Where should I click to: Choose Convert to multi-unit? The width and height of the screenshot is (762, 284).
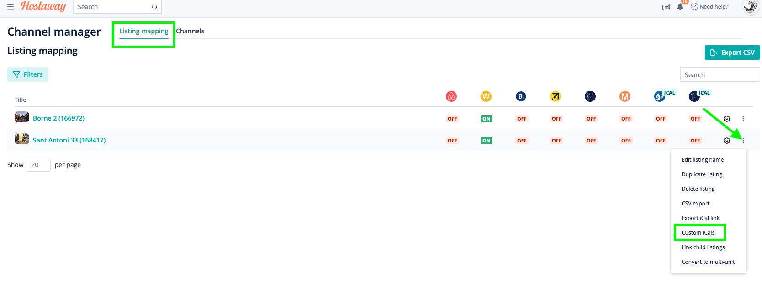point(708,262)
